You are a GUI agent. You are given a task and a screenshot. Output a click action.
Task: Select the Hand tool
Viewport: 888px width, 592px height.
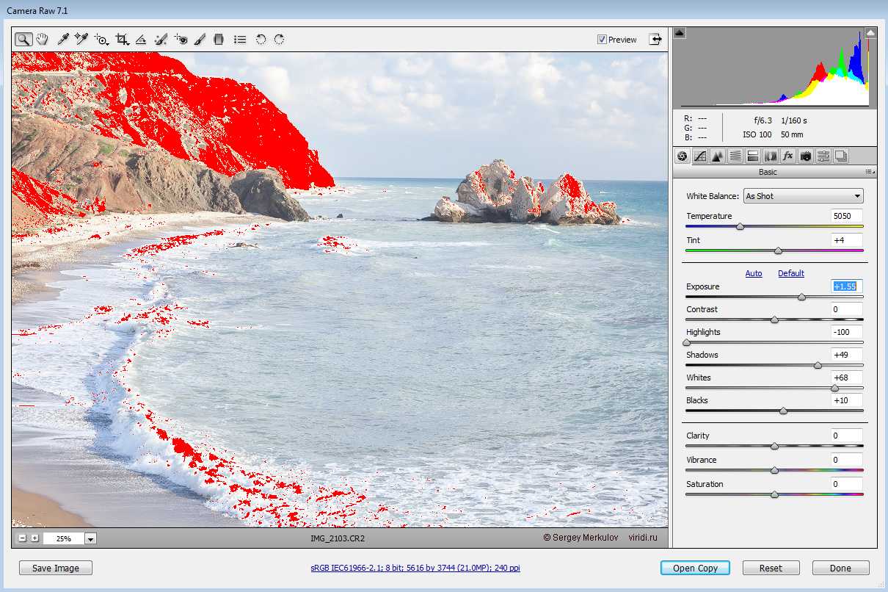tap(42, 40)
